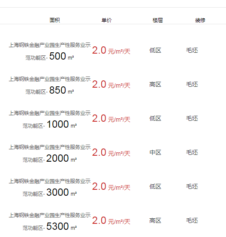Click the 装修 column header
Viewport: 226px width, 237px height.
tap(200, 20)
